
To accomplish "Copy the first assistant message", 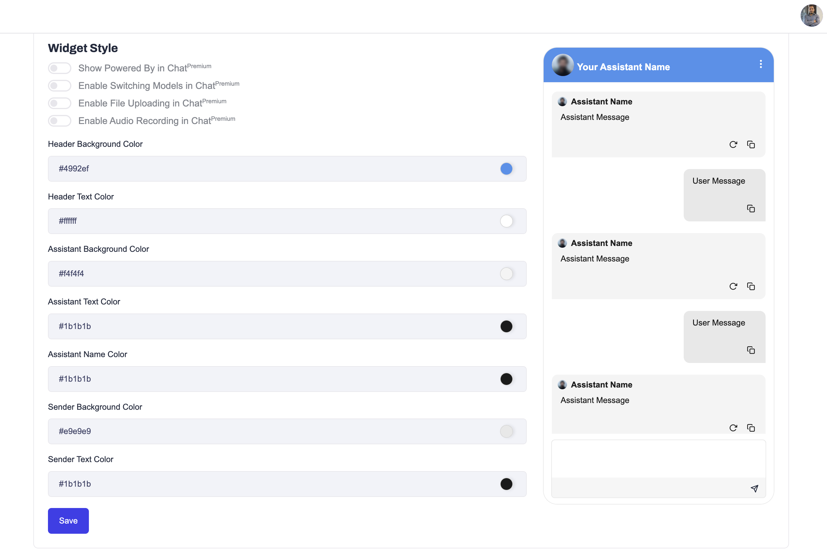I will 751,144.
